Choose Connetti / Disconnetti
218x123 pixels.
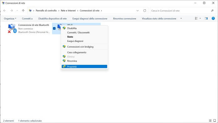click(84, 32)
